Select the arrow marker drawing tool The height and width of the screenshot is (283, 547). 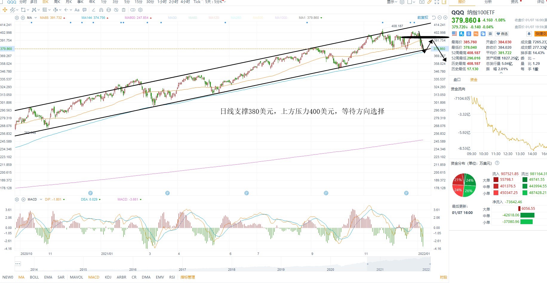[x=66, y=10]
